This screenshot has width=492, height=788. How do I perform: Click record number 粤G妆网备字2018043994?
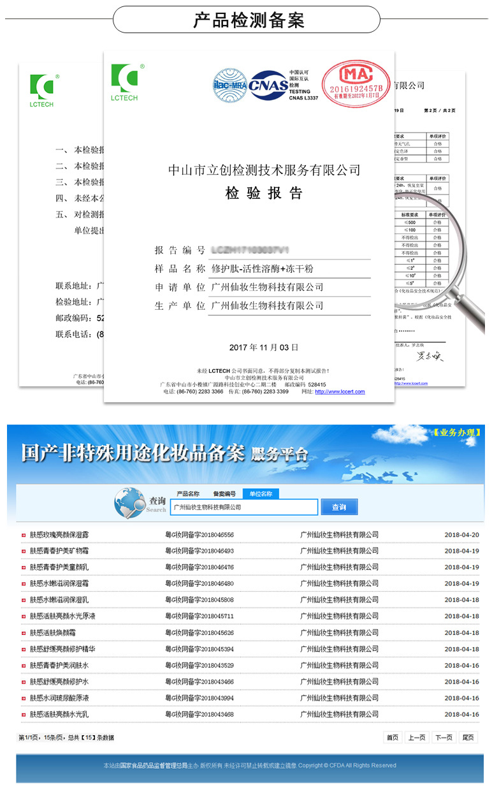point(200,698)
